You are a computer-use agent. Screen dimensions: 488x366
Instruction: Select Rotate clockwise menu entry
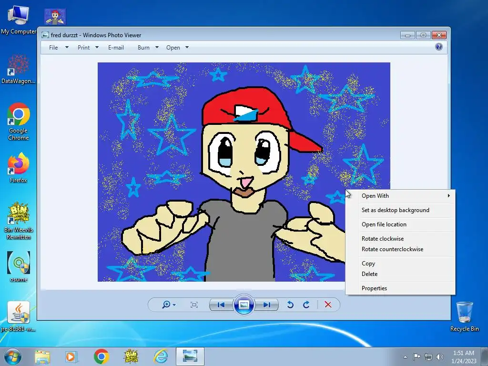tap(400, 239)
